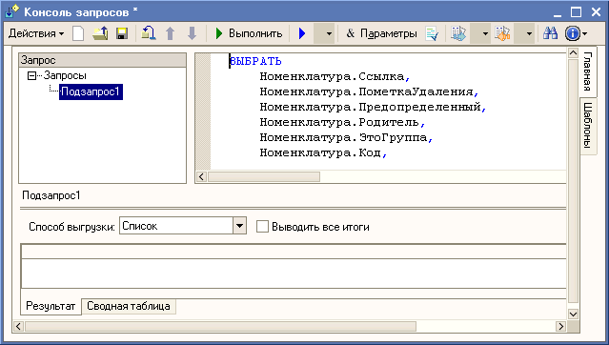The image size is (609, 345).
Task: Open the Параметры dialog
Action: [x=381, y=33]
